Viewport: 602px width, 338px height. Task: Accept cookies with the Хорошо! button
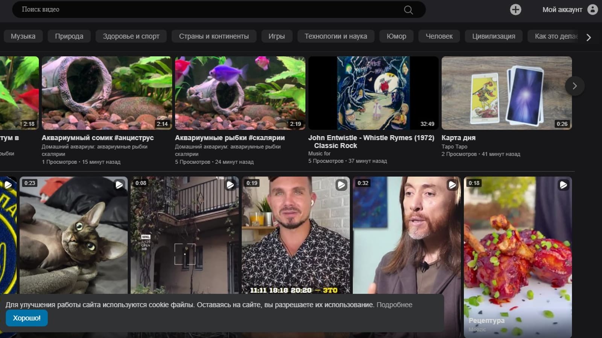click(x=27, y=318)
